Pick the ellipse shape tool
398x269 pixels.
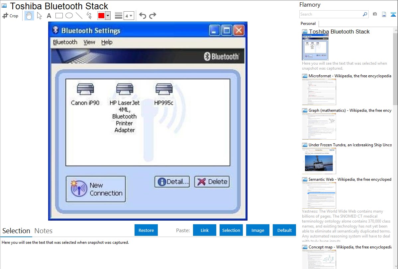point(69,16)
